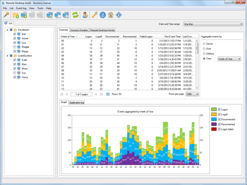Click the Failed Logon column header
This screenshot has width=247, height=185.
[146, 37]
